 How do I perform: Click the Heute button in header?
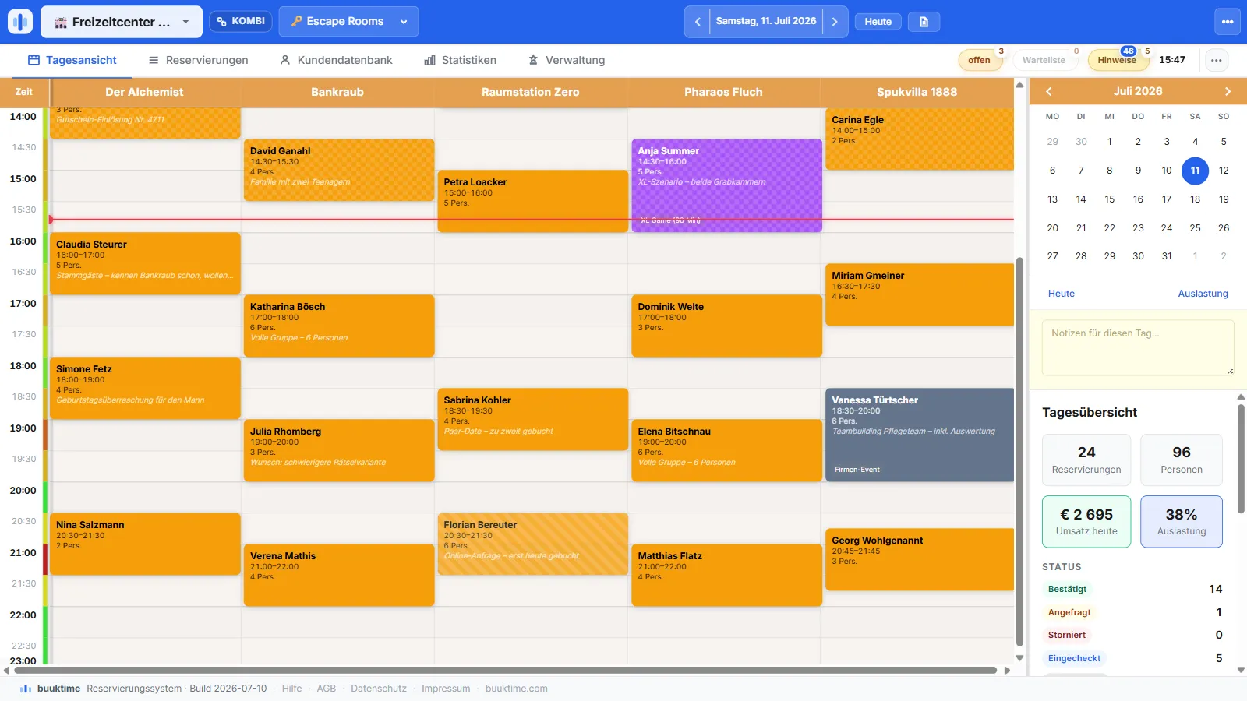(878, 22)
